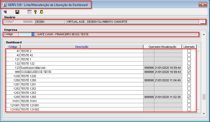Click the DESEN user name field
The width and height of the screenshot is (210, 122).
pos(50,22)
